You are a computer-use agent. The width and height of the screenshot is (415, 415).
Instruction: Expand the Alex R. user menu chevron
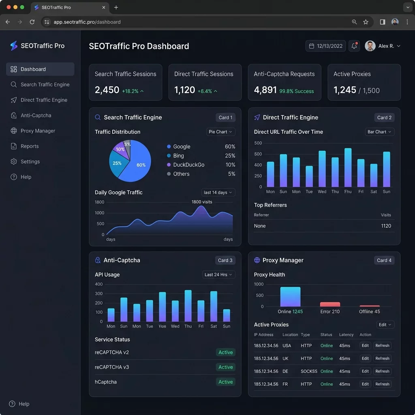(399, 46)
